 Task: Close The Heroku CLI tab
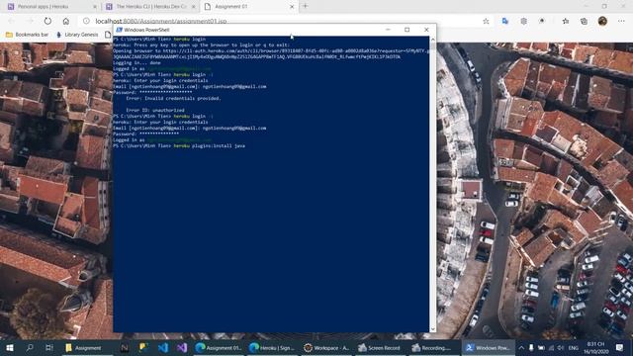point(194,7)
